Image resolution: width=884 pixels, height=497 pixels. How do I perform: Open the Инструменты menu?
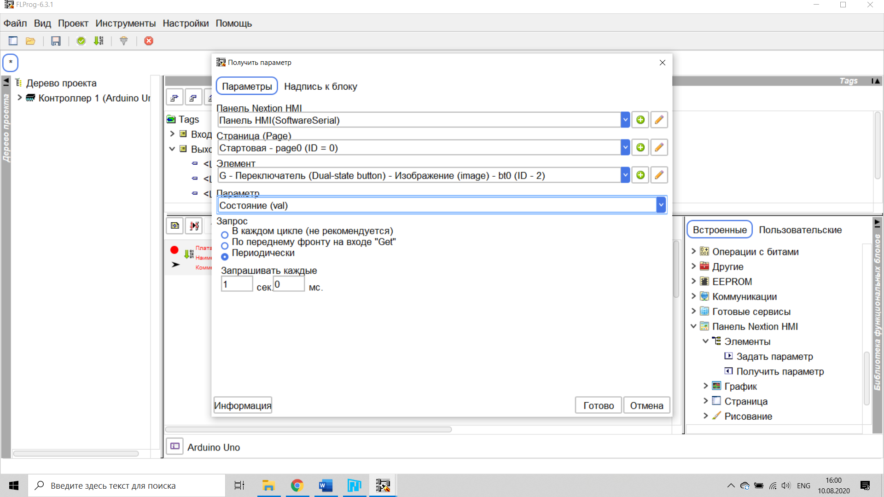[x=125, y=23]
